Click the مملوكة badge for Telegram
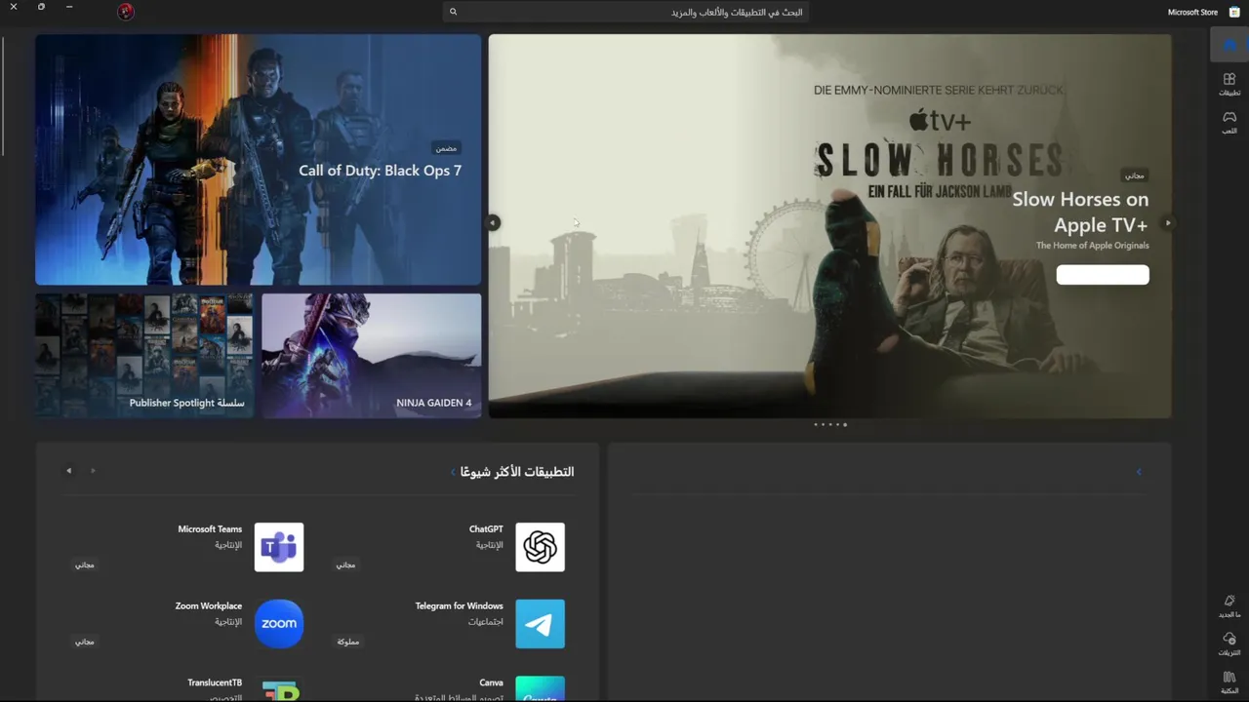 pyautogui.click(x=348, y=642)
